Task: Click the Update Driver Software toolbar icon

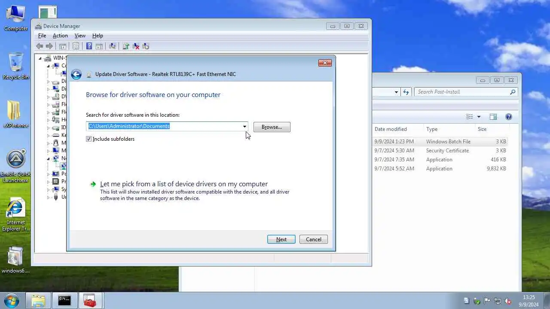Action: 126,46
